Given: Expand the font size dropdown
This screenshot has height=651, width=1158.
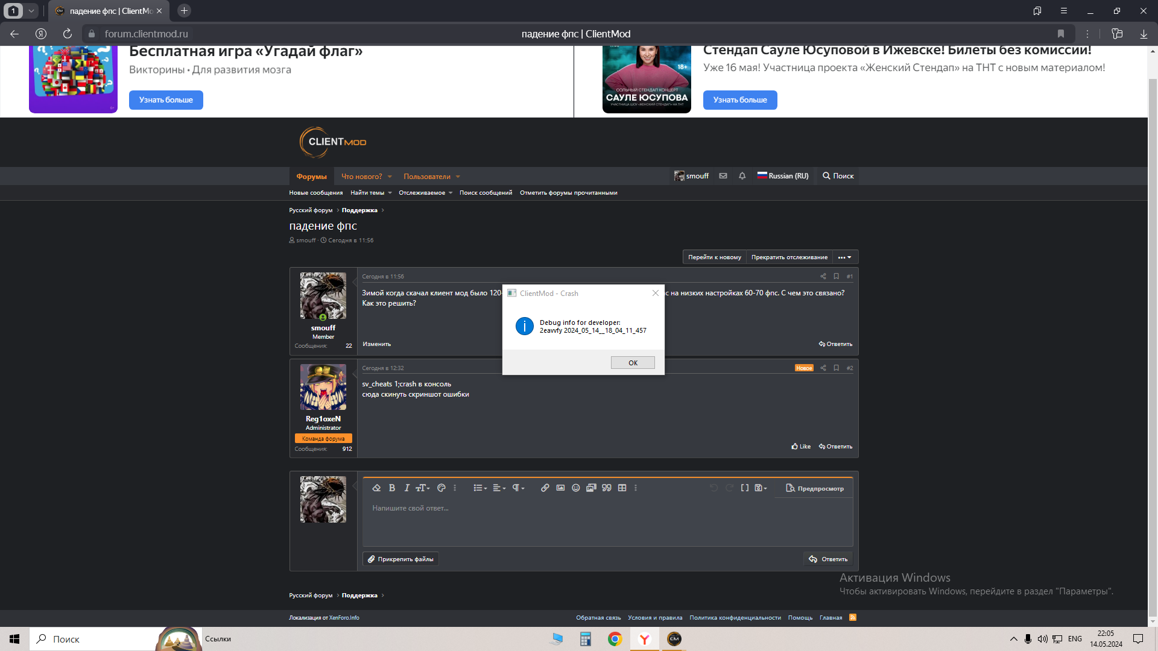Looking at the screenshot, I should point(422,488).
